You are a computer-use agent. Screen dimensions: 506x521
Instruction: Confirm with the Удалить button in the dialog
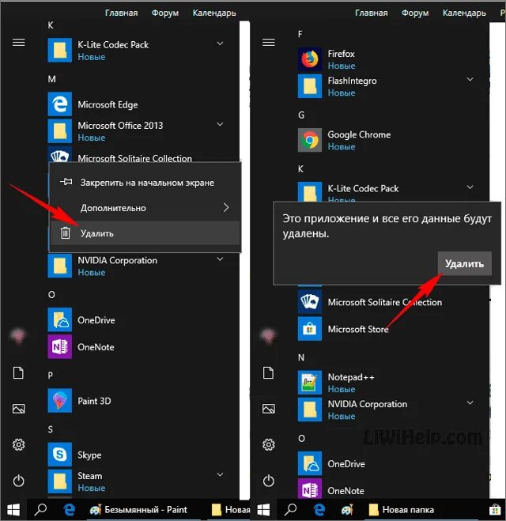[464, 263]
